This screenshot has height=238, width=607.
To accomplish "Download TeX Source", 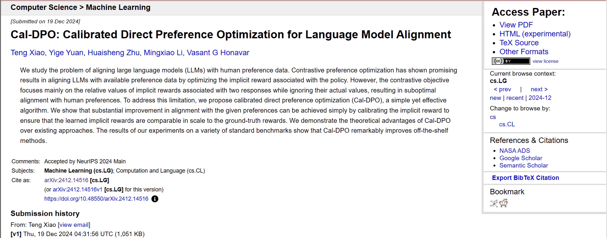I will click(519, 43).
